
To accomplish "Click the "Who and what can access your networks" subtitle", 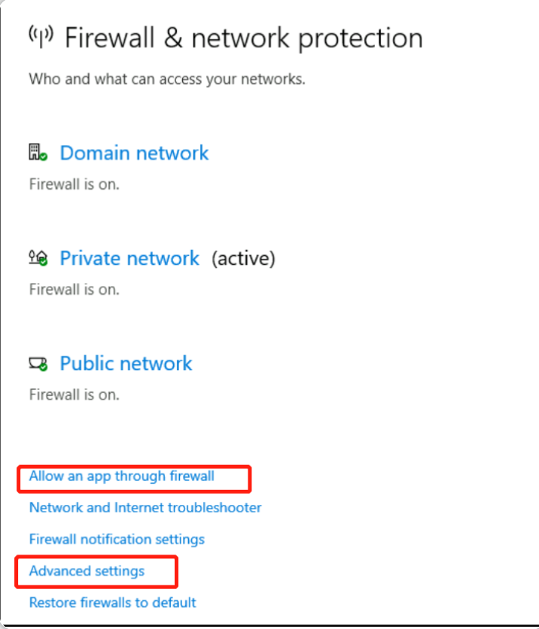I will click(167, 79).
